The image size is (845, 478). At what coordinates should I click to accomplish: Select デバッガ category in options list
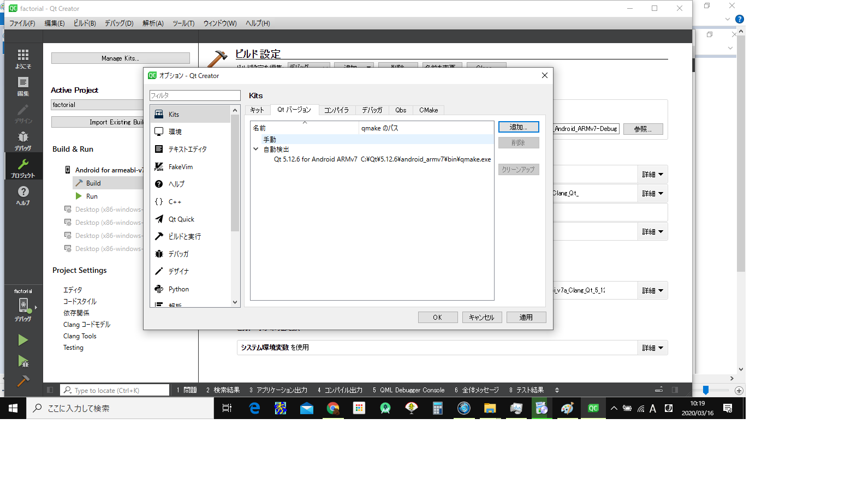click(x=191, y=254)
